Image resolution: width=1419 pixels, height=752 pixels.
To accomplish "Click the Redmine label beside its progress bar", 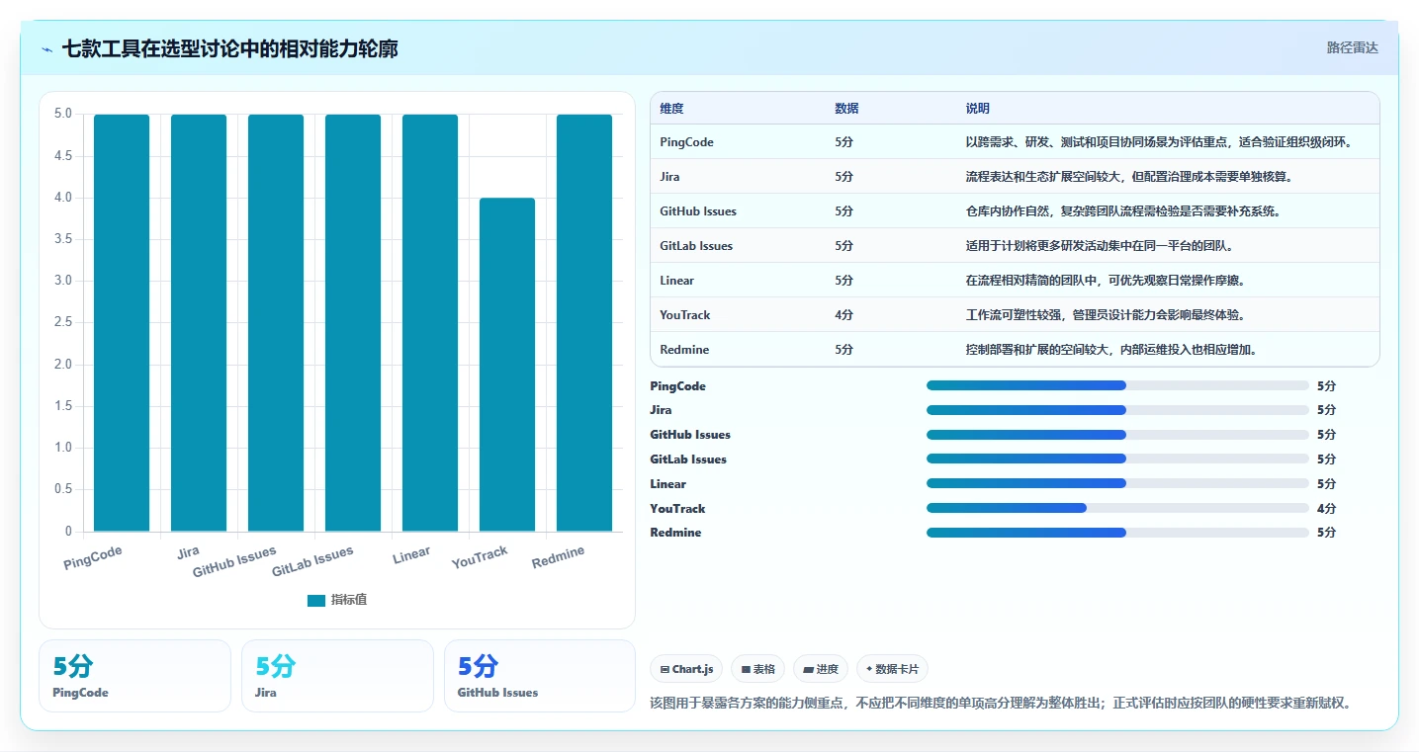I will tap(675, 533).
